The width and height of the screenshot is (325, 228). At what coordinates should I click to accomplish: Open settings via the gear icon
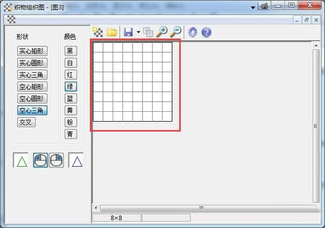(193, 32)
